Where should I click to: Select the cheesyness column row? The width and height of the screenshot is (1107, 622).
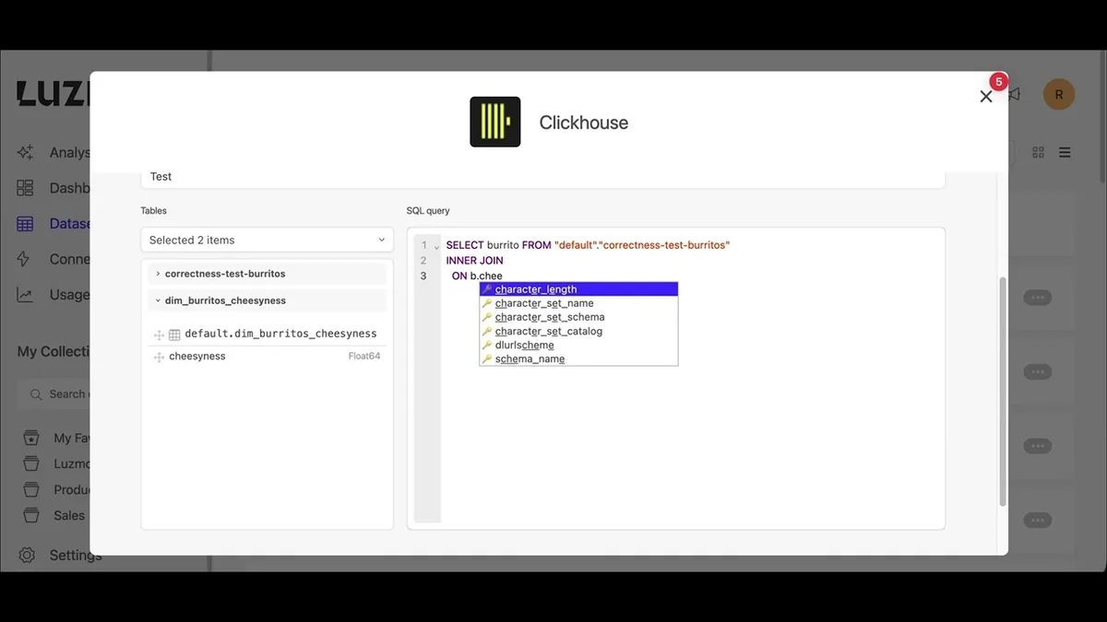tap(267, 357)
